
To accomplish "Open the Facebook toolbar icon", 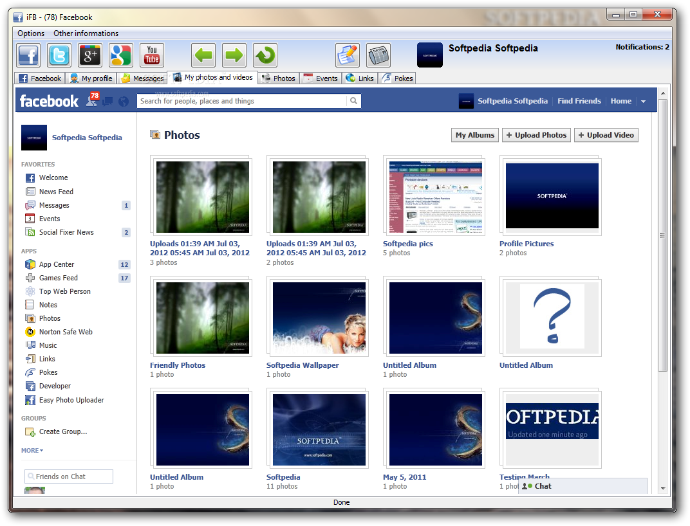I will click(x=28, y=55).
